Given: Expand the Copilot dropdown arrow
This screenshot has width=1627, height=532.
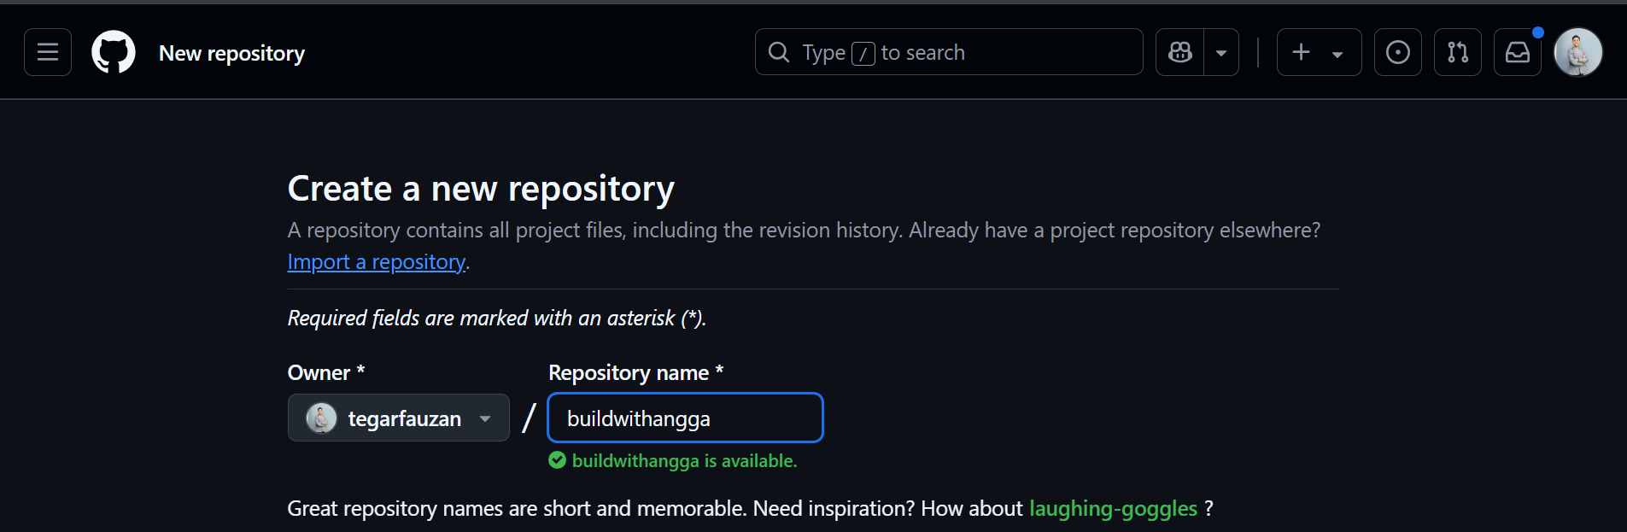Looking at the screenshot, I should click(x=1221, y=52).
